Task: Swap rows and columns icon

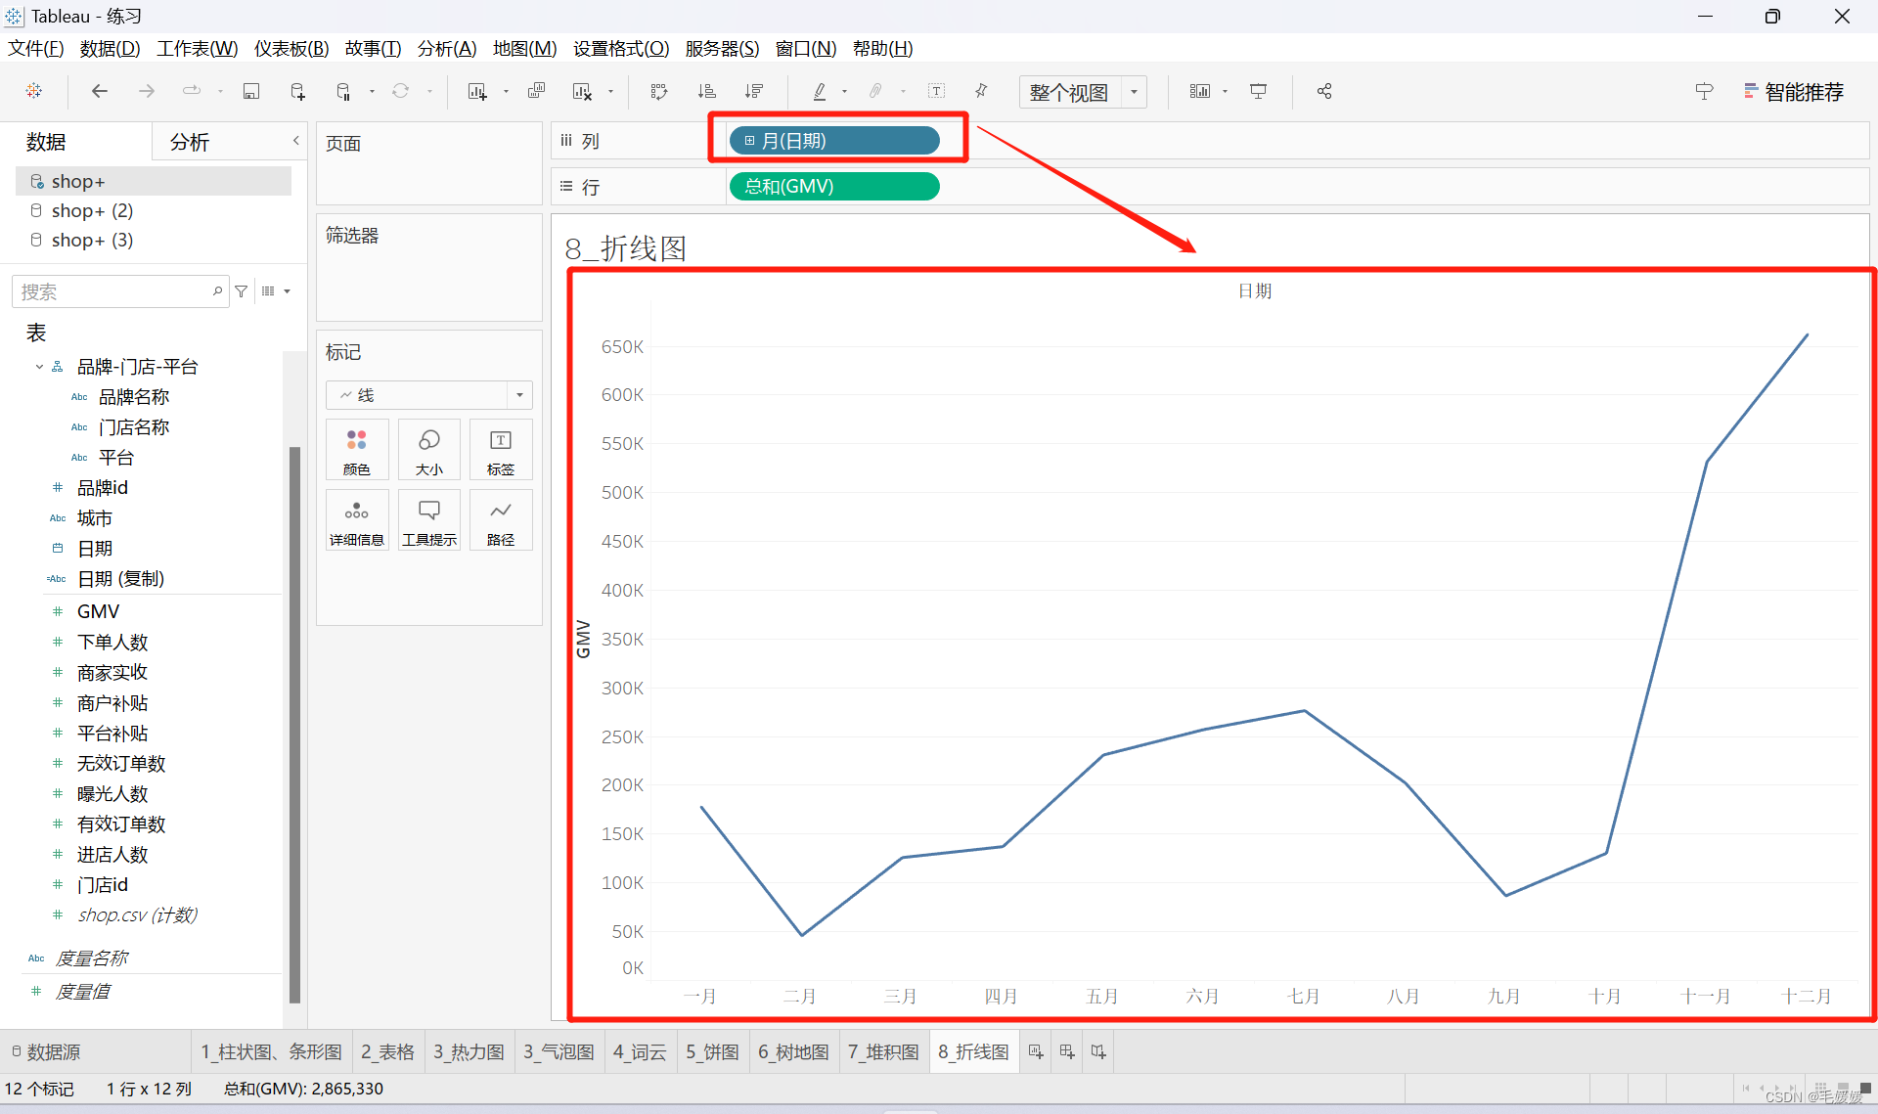Action: [658, 91]
